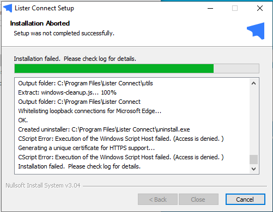
Task: Click the Nullsoft Install System version text
Action: tap(43, 185)
